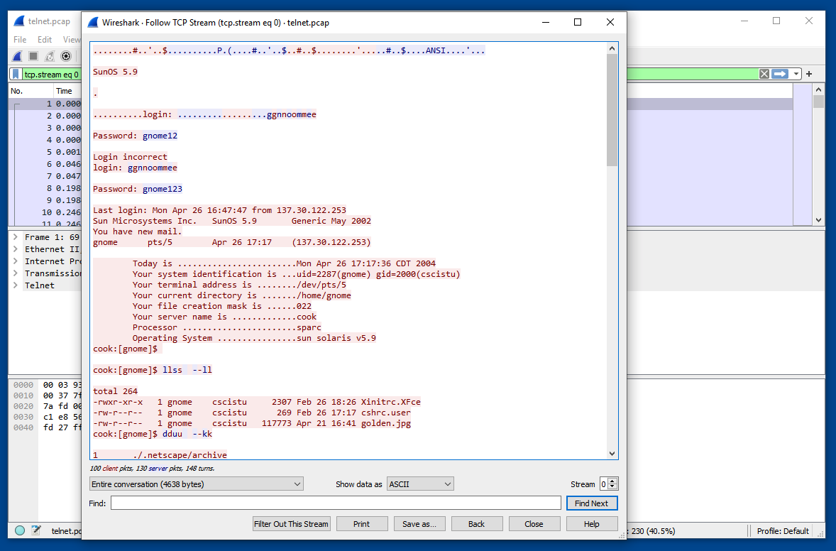The height and width of the screenshot is (551, 836).
Task: Open capture file properties icon in status bar
Action: (35, 530)
